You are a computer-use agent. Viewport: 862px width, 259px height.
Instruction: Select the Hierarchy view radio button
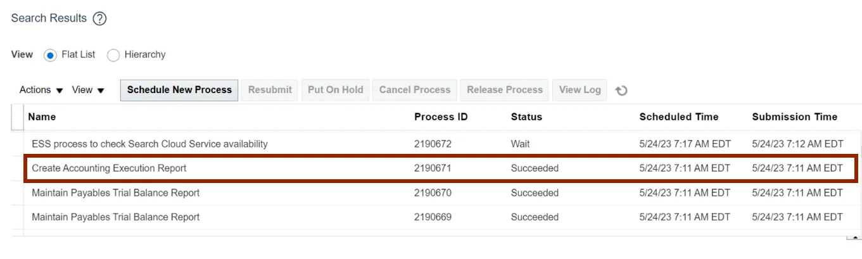(113, 55)
